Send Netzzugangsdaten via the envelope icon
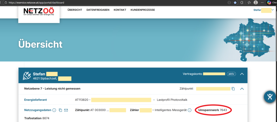The image size is (277, 122). (66, 110)
